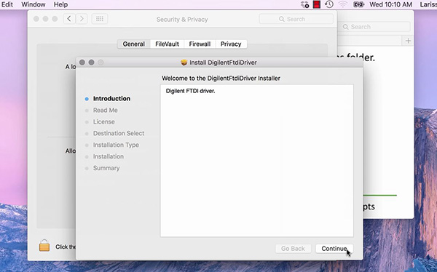Show all preferences grid button
Screen dimensions: 437x272
click(x=100, y=19)
